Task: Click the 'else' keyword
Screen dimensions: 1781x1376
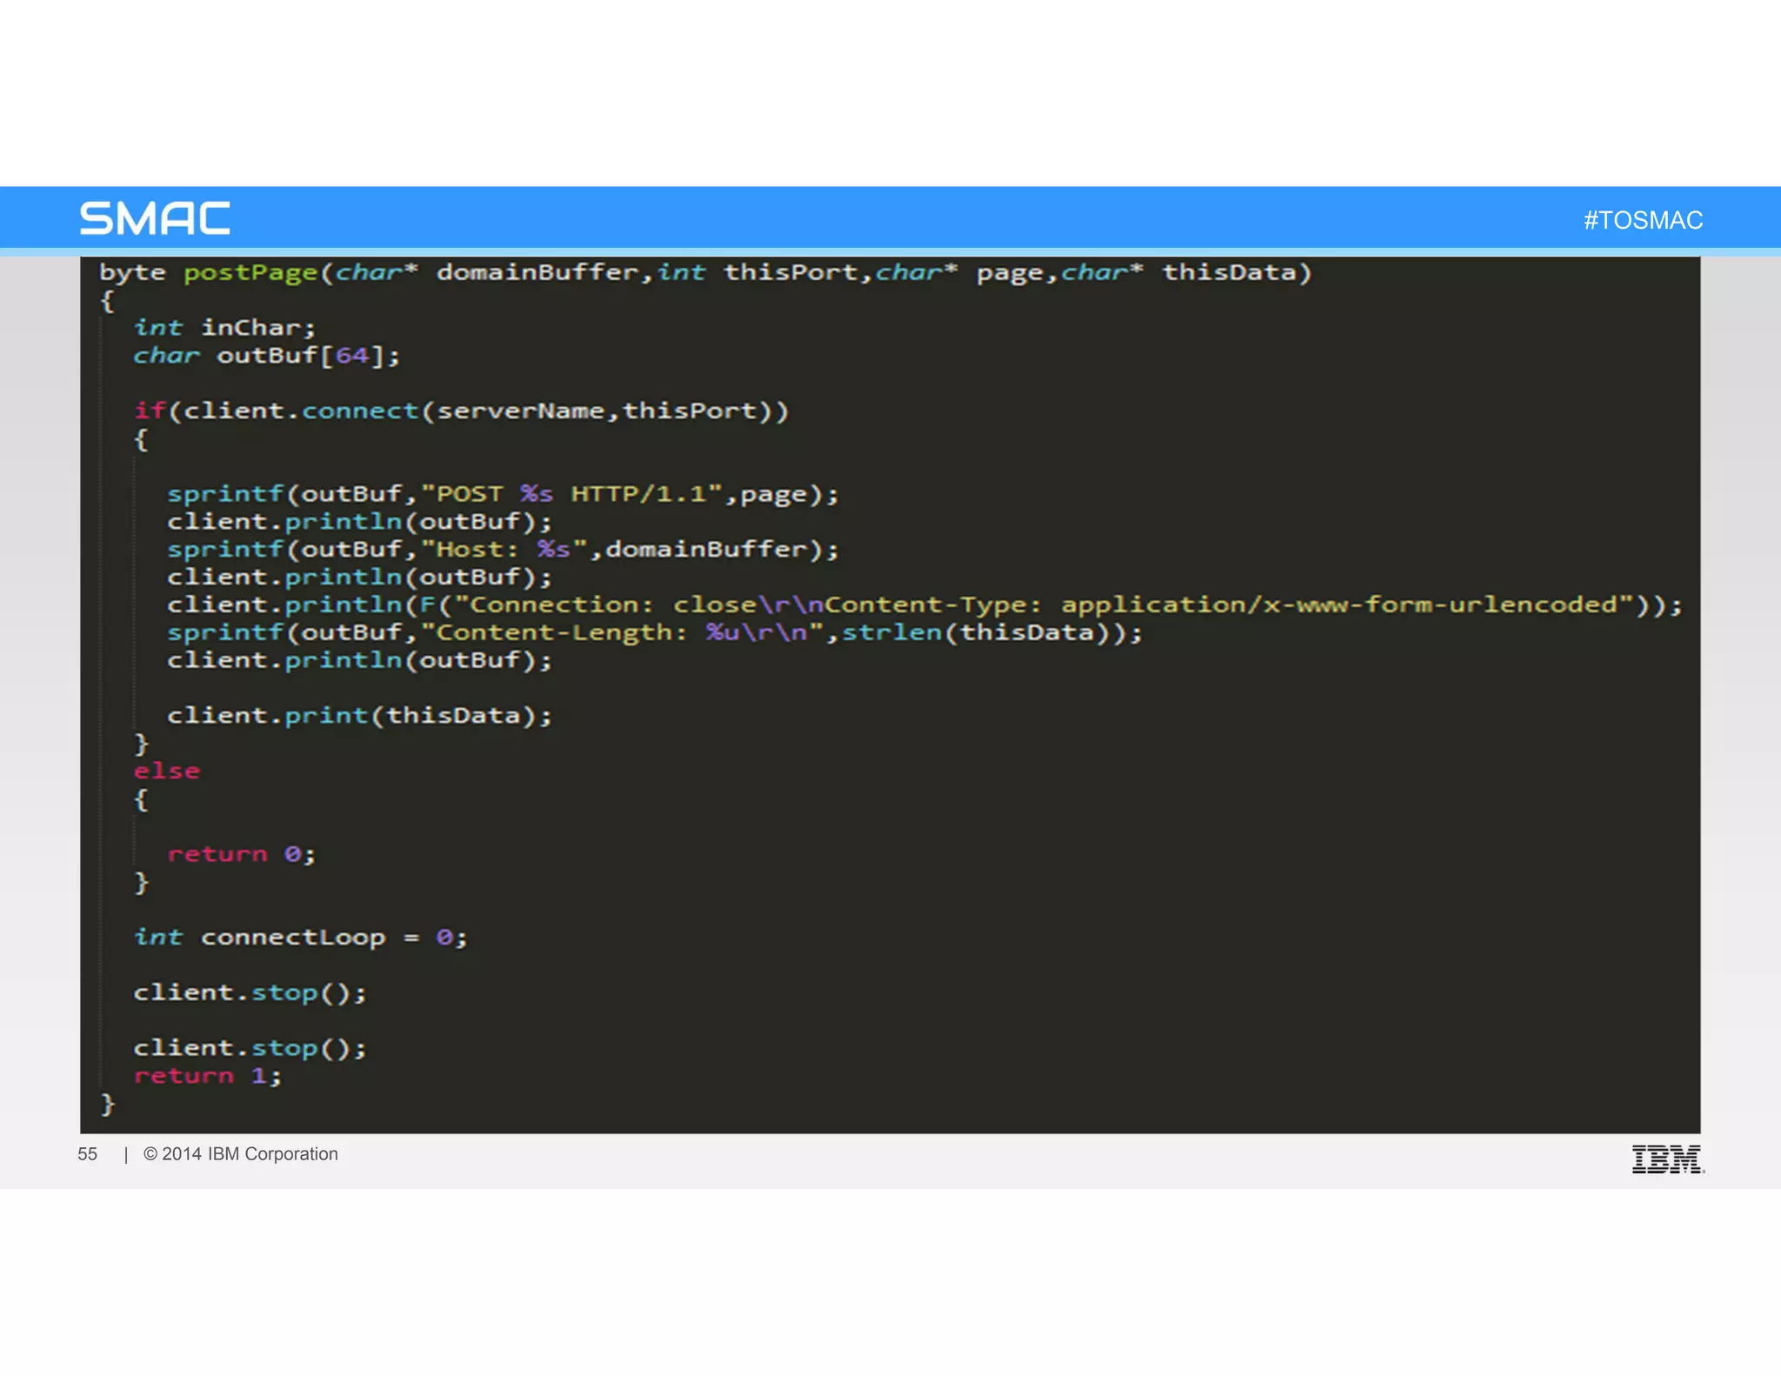Action: [167, 771]
